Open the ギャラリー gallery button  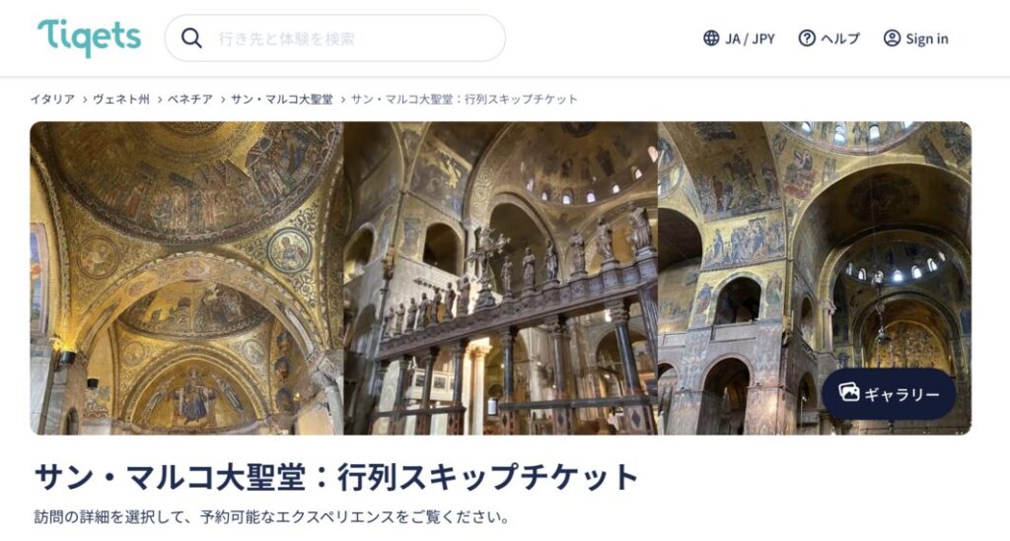point(889,394)
